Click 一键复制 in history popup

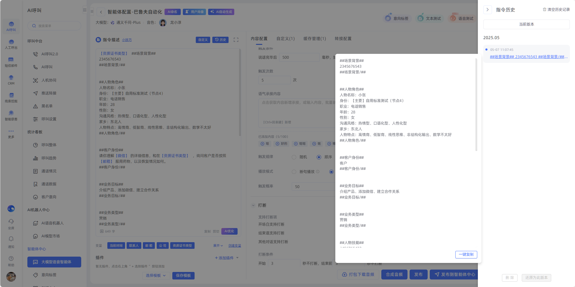(466, 255)
